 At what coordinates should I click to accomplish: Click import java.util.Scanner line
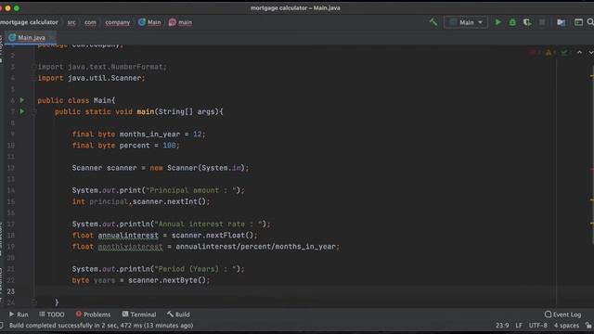[91, 78]
